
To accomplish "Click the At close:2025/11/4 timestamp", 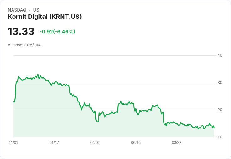I will (x=24, y=45).
